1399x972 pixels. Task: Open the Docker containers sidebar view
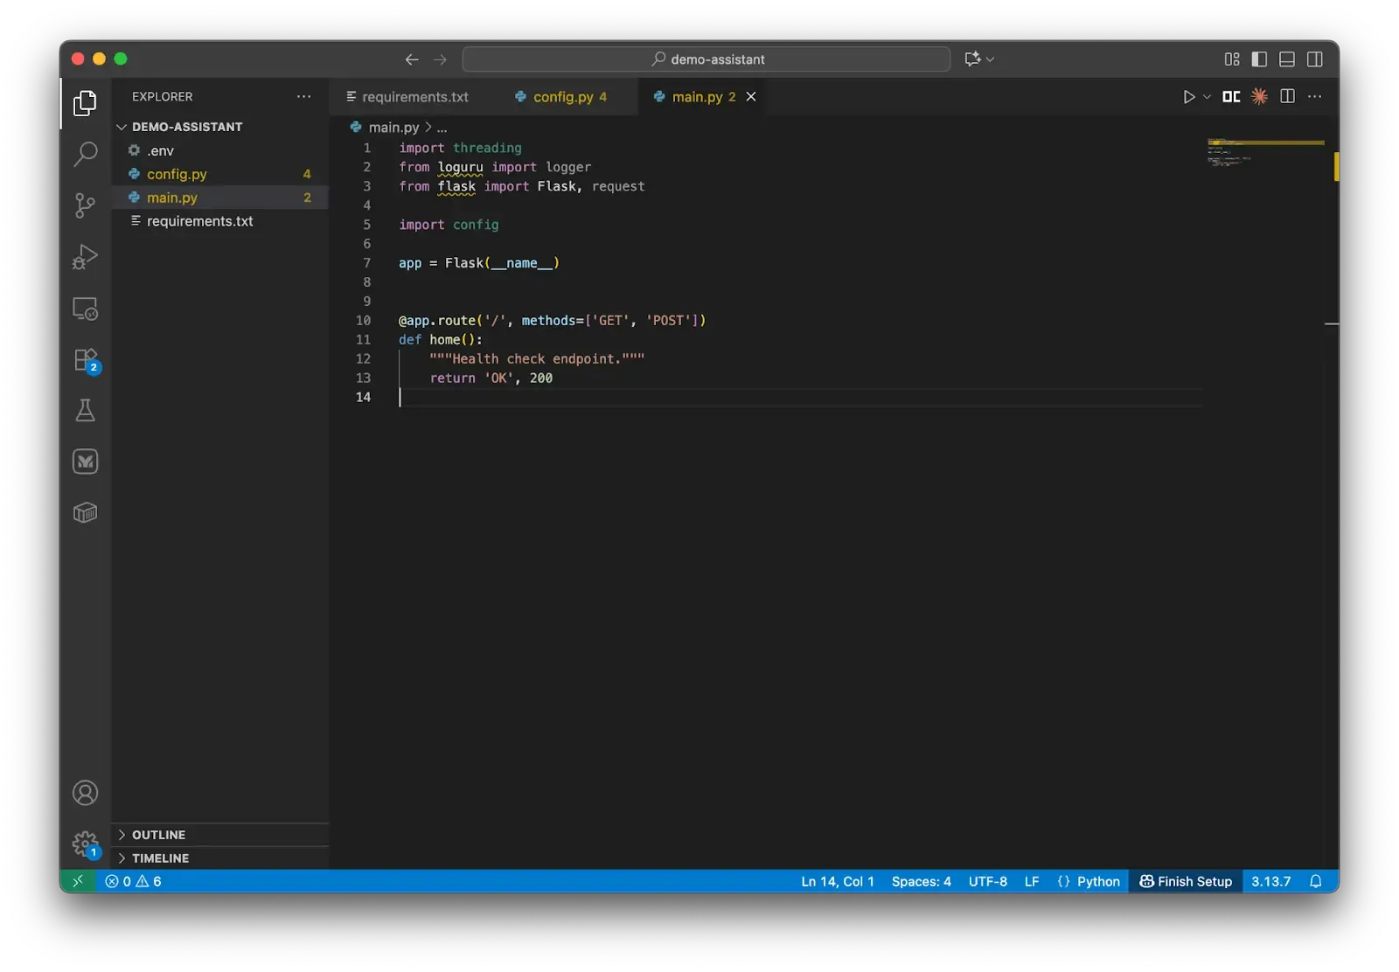(x=85, y=512)
